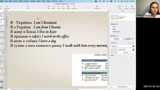Insert a table using the Table icon
Screen dimensions: 160x90
49,6
